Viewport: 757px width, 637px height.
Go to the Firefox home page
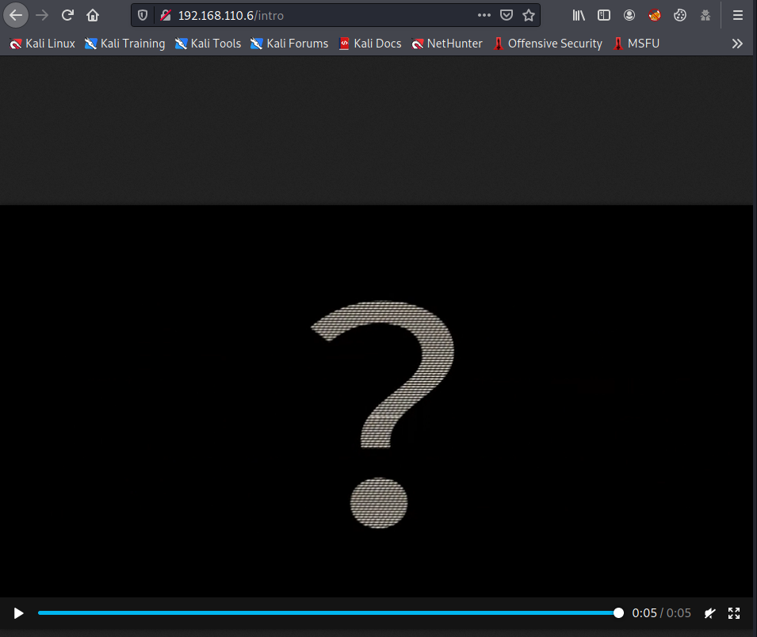(93, 15)
